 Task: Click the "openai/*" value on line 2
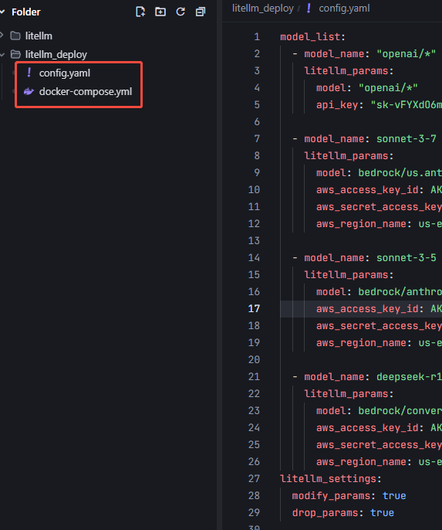407,54
